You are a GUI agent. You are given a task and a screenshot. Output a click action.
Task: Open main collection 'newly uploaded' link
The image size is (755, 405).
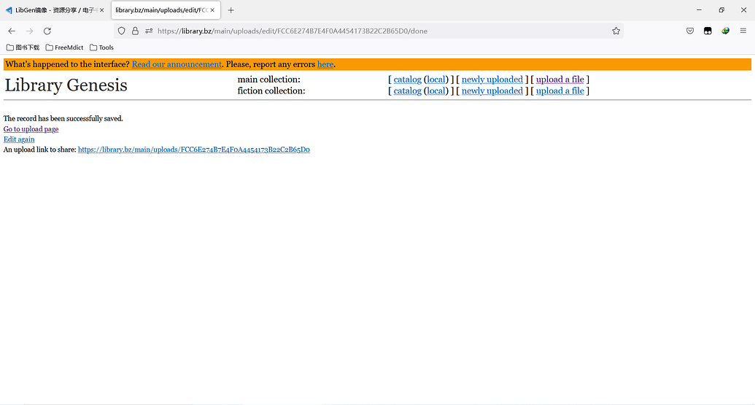click(492, 80)
